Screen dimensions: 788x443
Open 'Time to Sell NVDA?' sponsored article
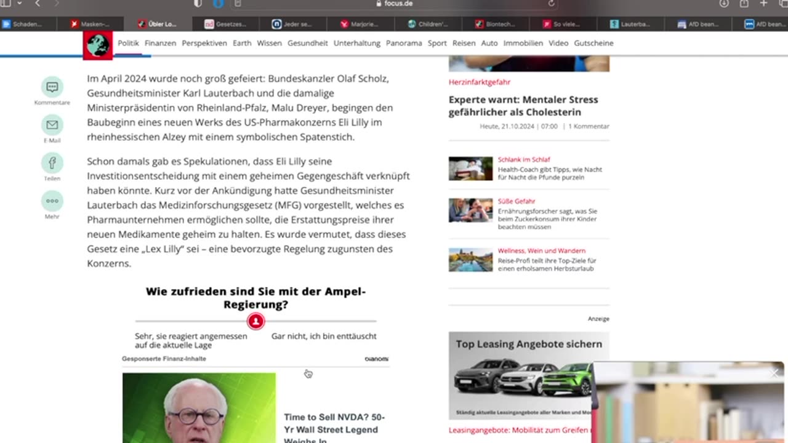tap(334, 428)
